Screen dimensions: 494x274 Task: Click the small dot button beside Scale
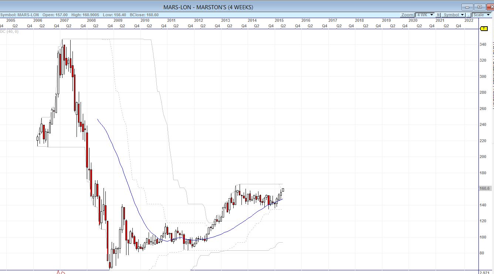coord(468,15)
